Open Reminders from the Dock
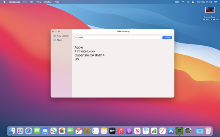The height and width of the screenshot is (137, 220). pyautogui.click(x=96, y=131)
